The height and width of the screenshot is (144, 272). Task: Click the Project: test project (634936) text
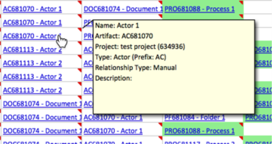(x=140, y=47)
